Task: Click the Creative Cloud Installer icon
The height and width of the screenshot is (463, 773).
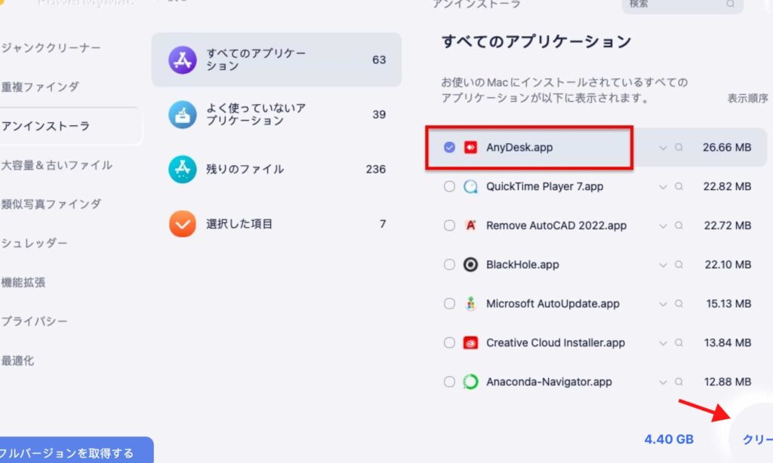Action: click(471, 343)
